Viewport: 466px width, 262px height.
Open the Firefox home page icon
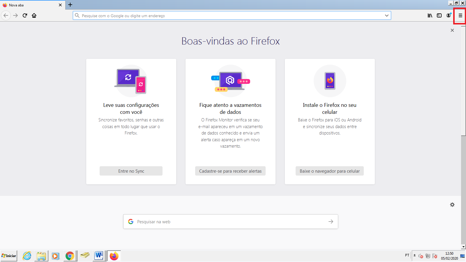34,15
